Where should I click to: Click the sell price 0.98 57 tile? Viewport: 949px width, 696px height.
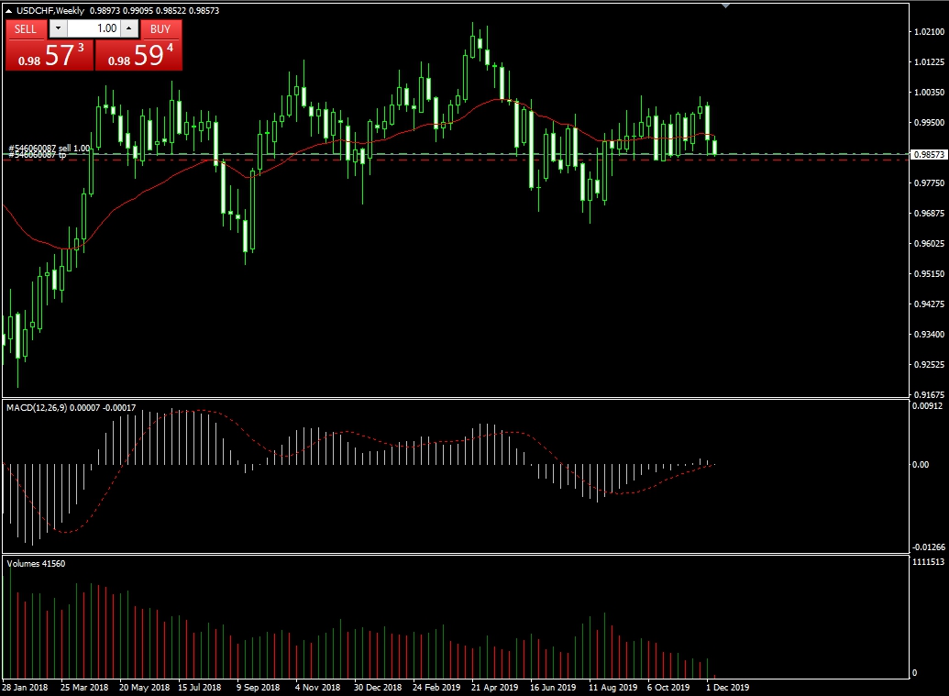click(x=48, y=55)
